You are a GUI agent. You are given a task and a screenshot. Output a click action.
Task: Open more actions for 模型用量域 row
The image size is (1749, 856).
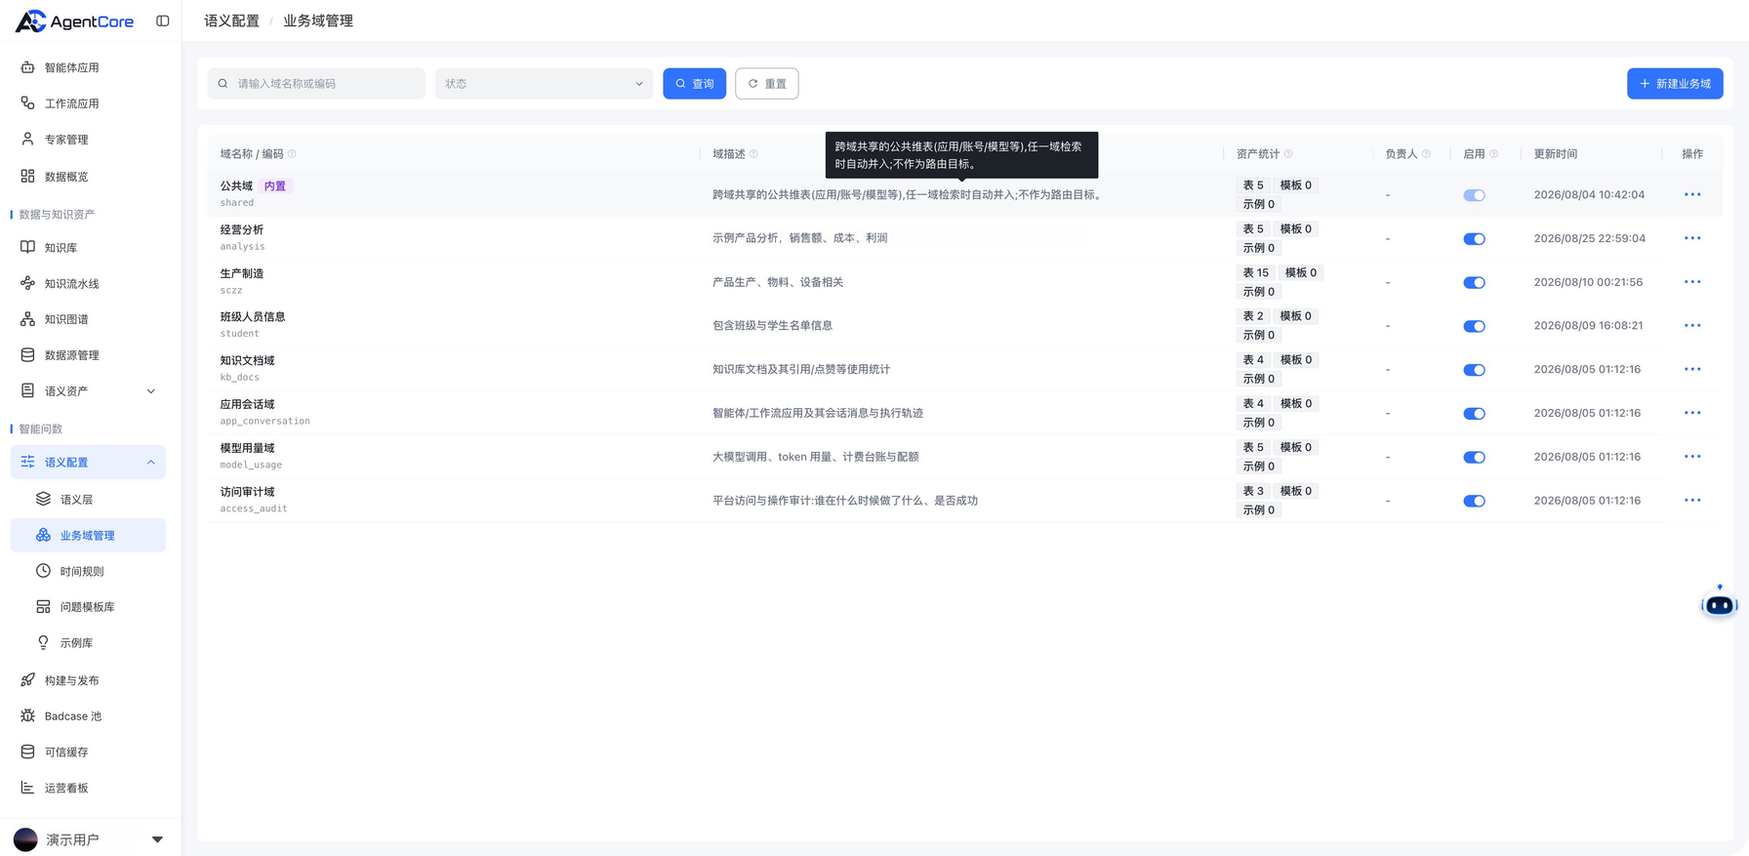tap(1692, 457)
